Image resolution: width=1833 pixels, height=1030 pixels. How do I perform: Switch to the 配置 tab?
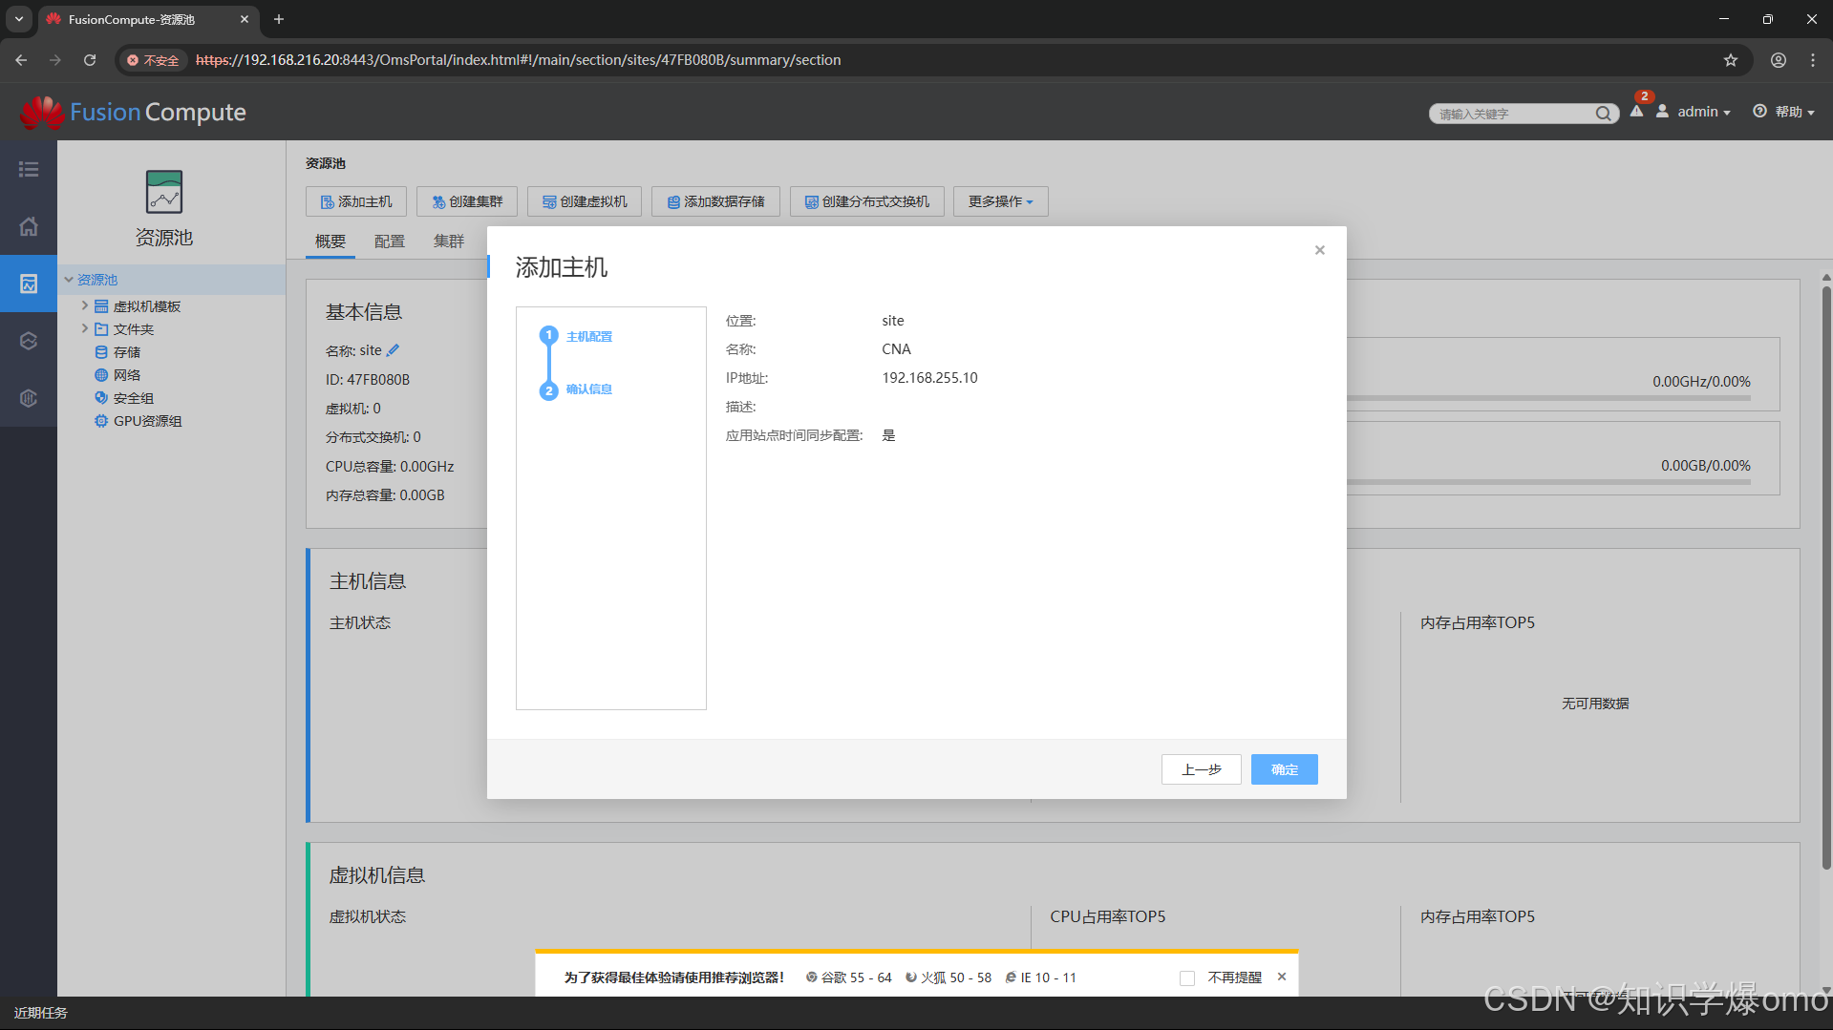(x=390, y=242)
